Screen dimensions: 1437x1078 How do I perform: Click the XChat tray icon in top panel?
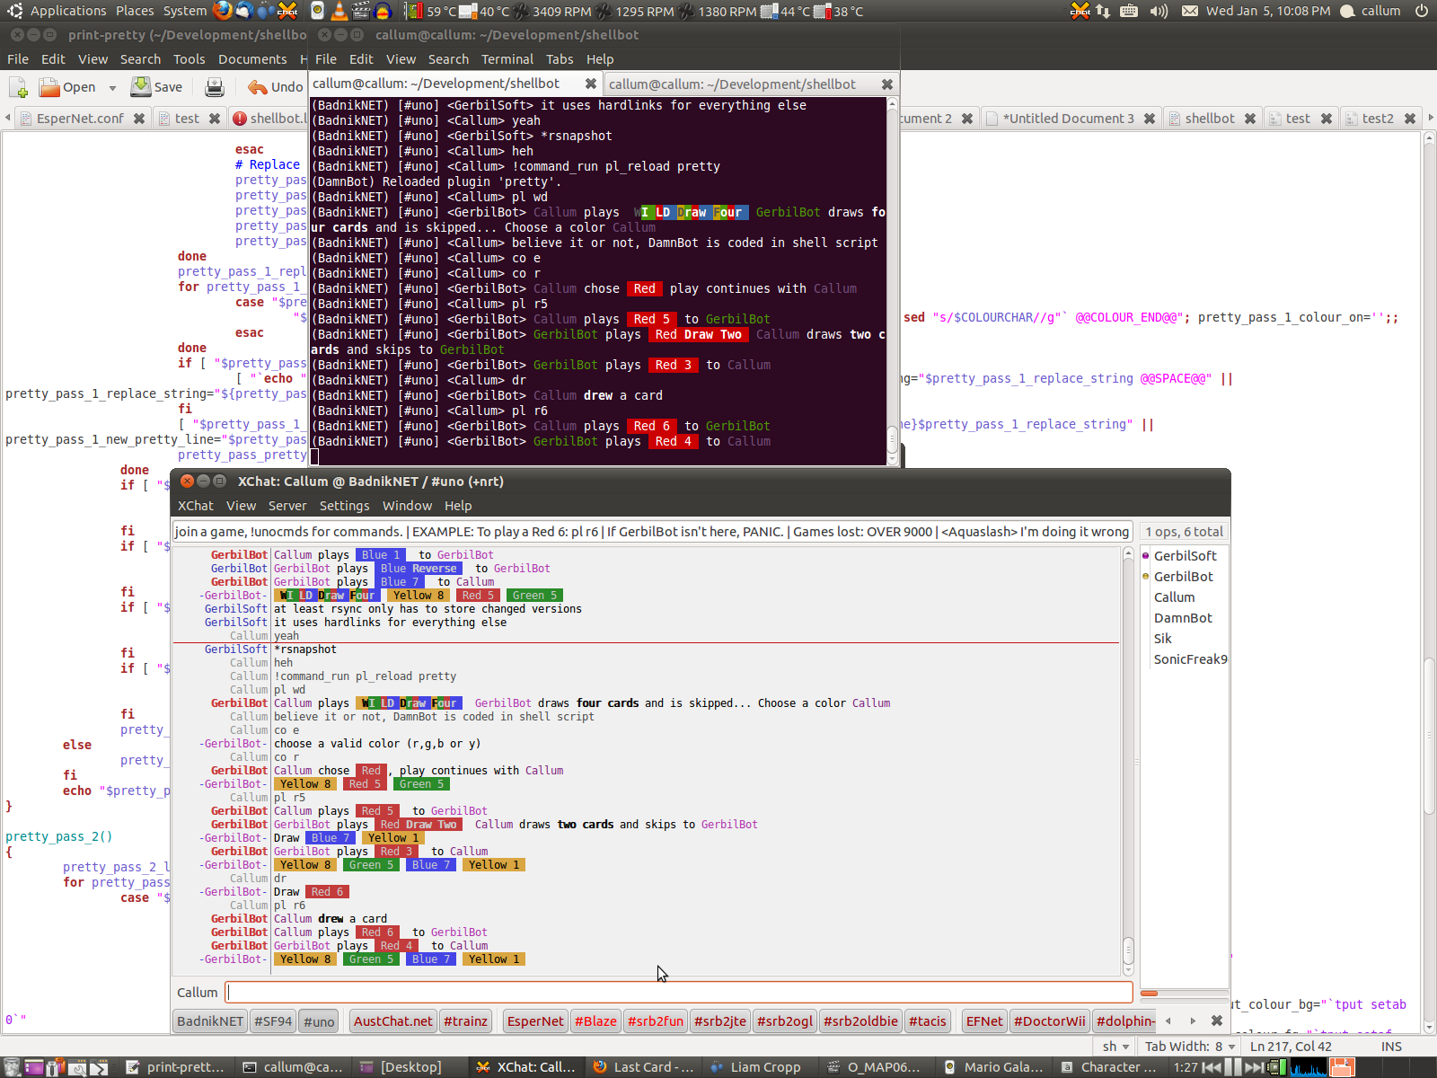(1080, 11)
